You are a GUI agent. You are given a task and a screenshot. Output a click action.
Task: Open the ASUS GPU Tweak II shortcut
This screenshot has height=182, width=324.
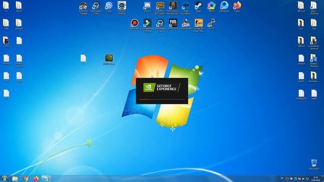point(83,8)
